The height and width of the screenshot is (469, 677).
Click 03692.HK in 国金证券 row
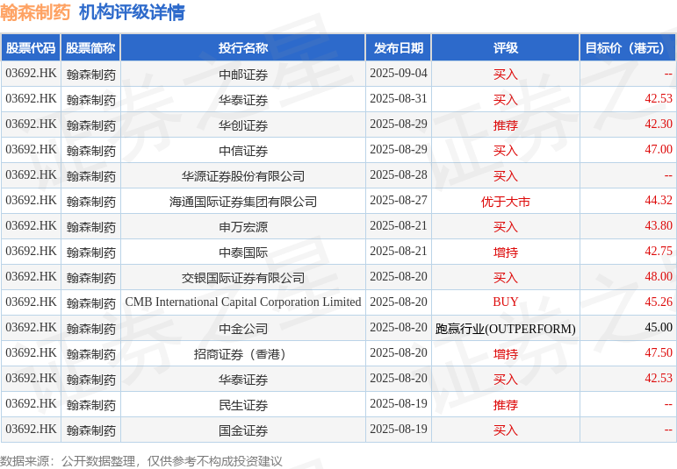coord(31,430)
